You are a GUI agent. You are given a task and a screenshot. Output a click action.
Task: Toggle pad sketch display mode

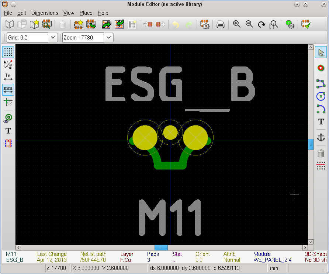(x=8, y=118)
